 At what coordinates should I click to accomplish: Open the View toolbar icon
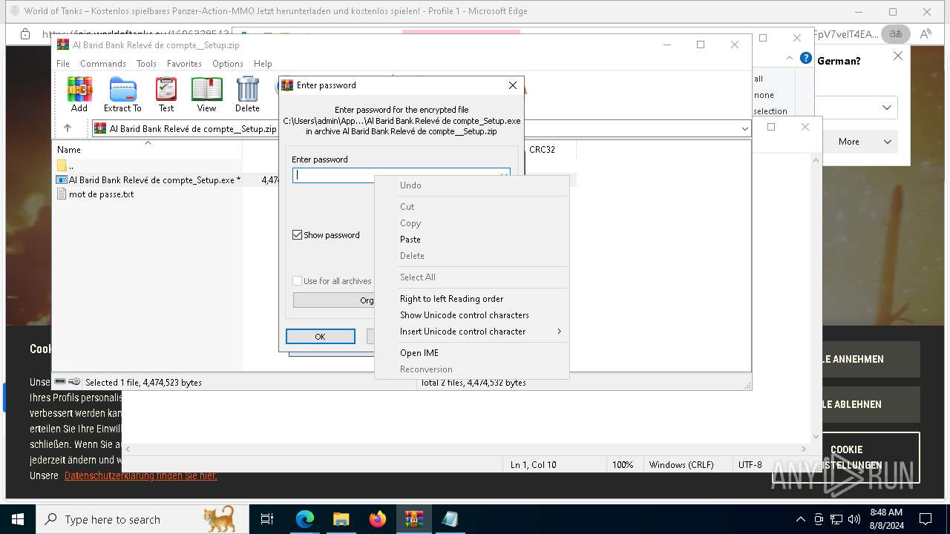pyautogui.click(x=206, y=94)
